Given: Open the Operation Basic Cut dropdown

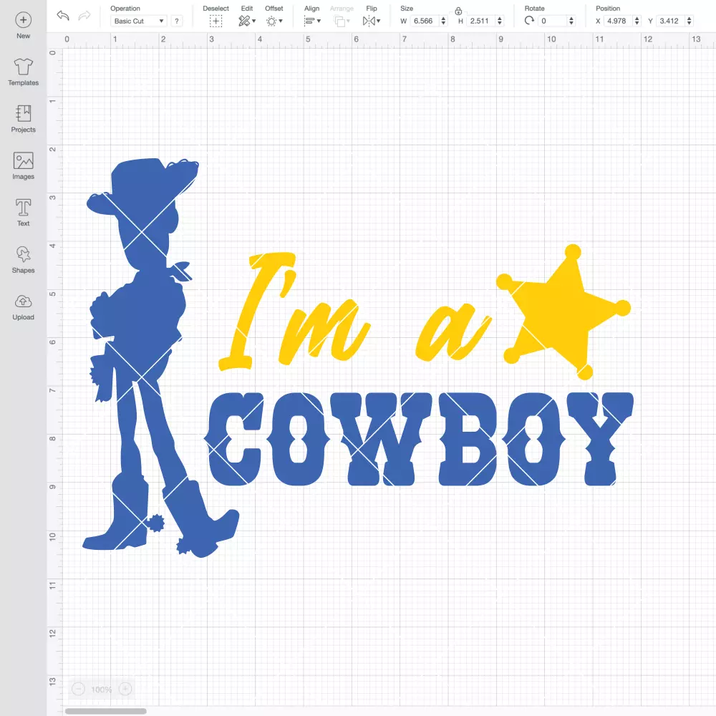Looking at the screenshot, I should (138, 21).
